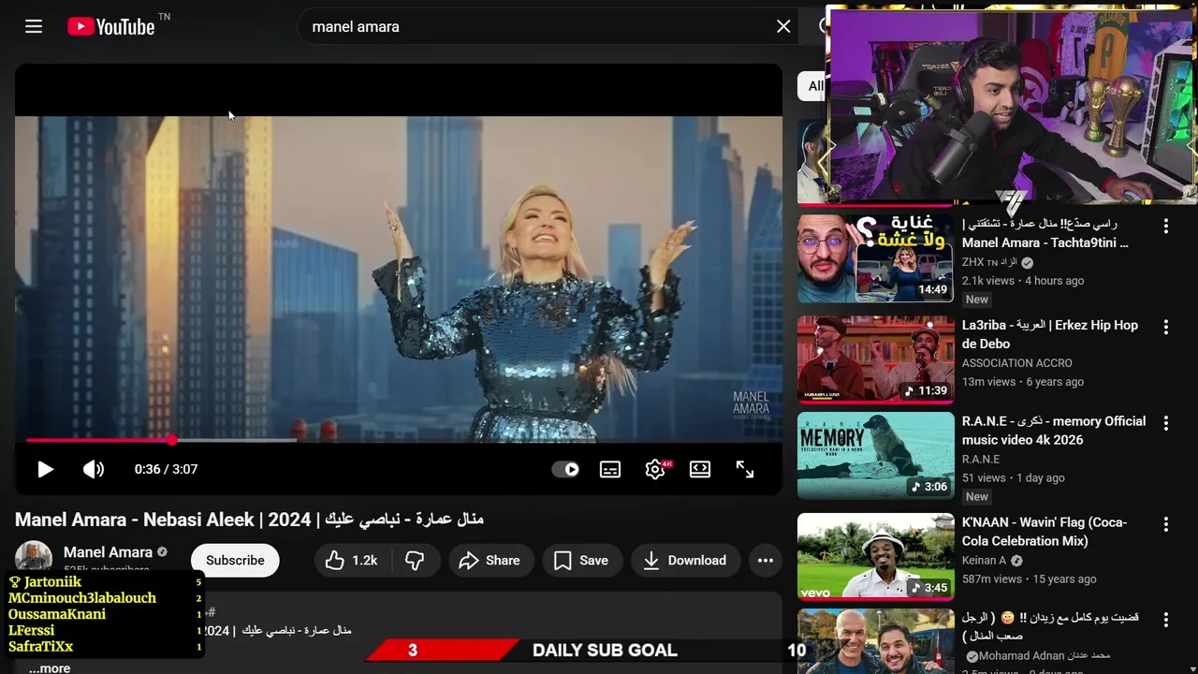1198x674 pixels.
Task: Open the Manel Amara channel avatar
Action: (x=34, y=559)
